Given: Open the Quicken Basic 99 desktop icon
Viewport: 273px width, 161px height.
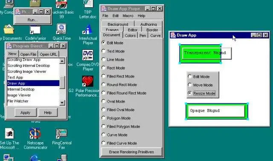Looking at the screenshot, I should pos(62,5).
